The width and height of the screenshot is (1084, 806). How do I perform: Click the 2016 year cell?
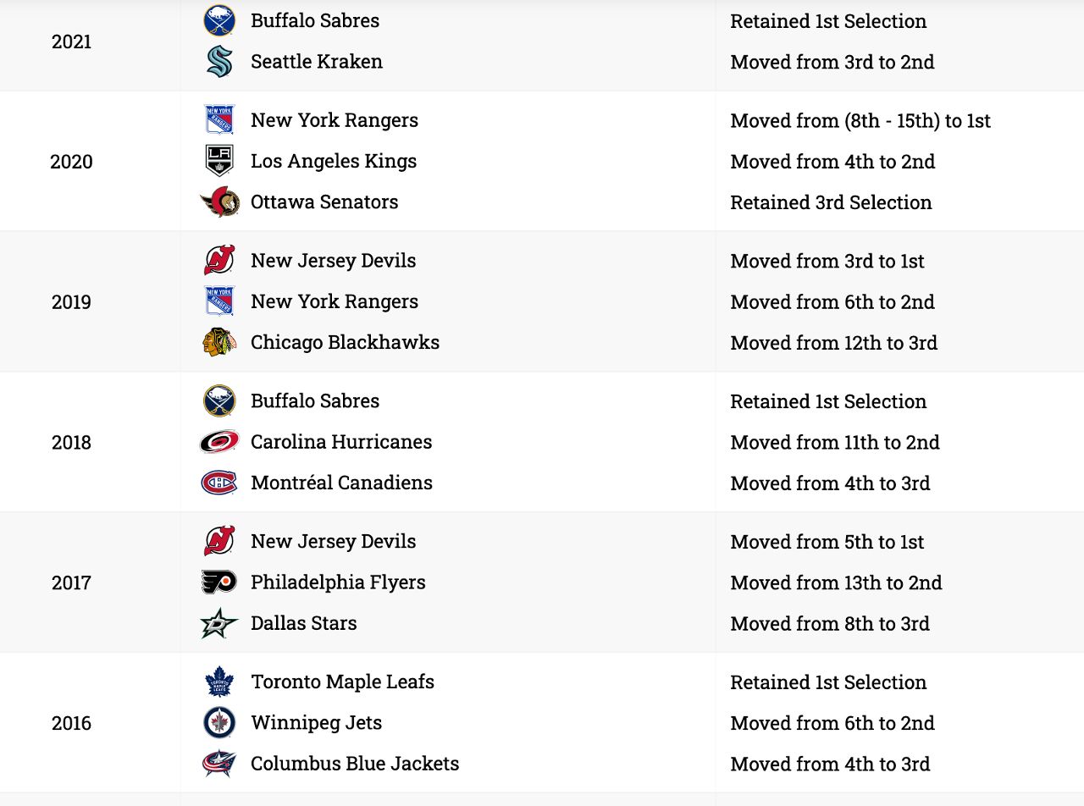[71, 723]
